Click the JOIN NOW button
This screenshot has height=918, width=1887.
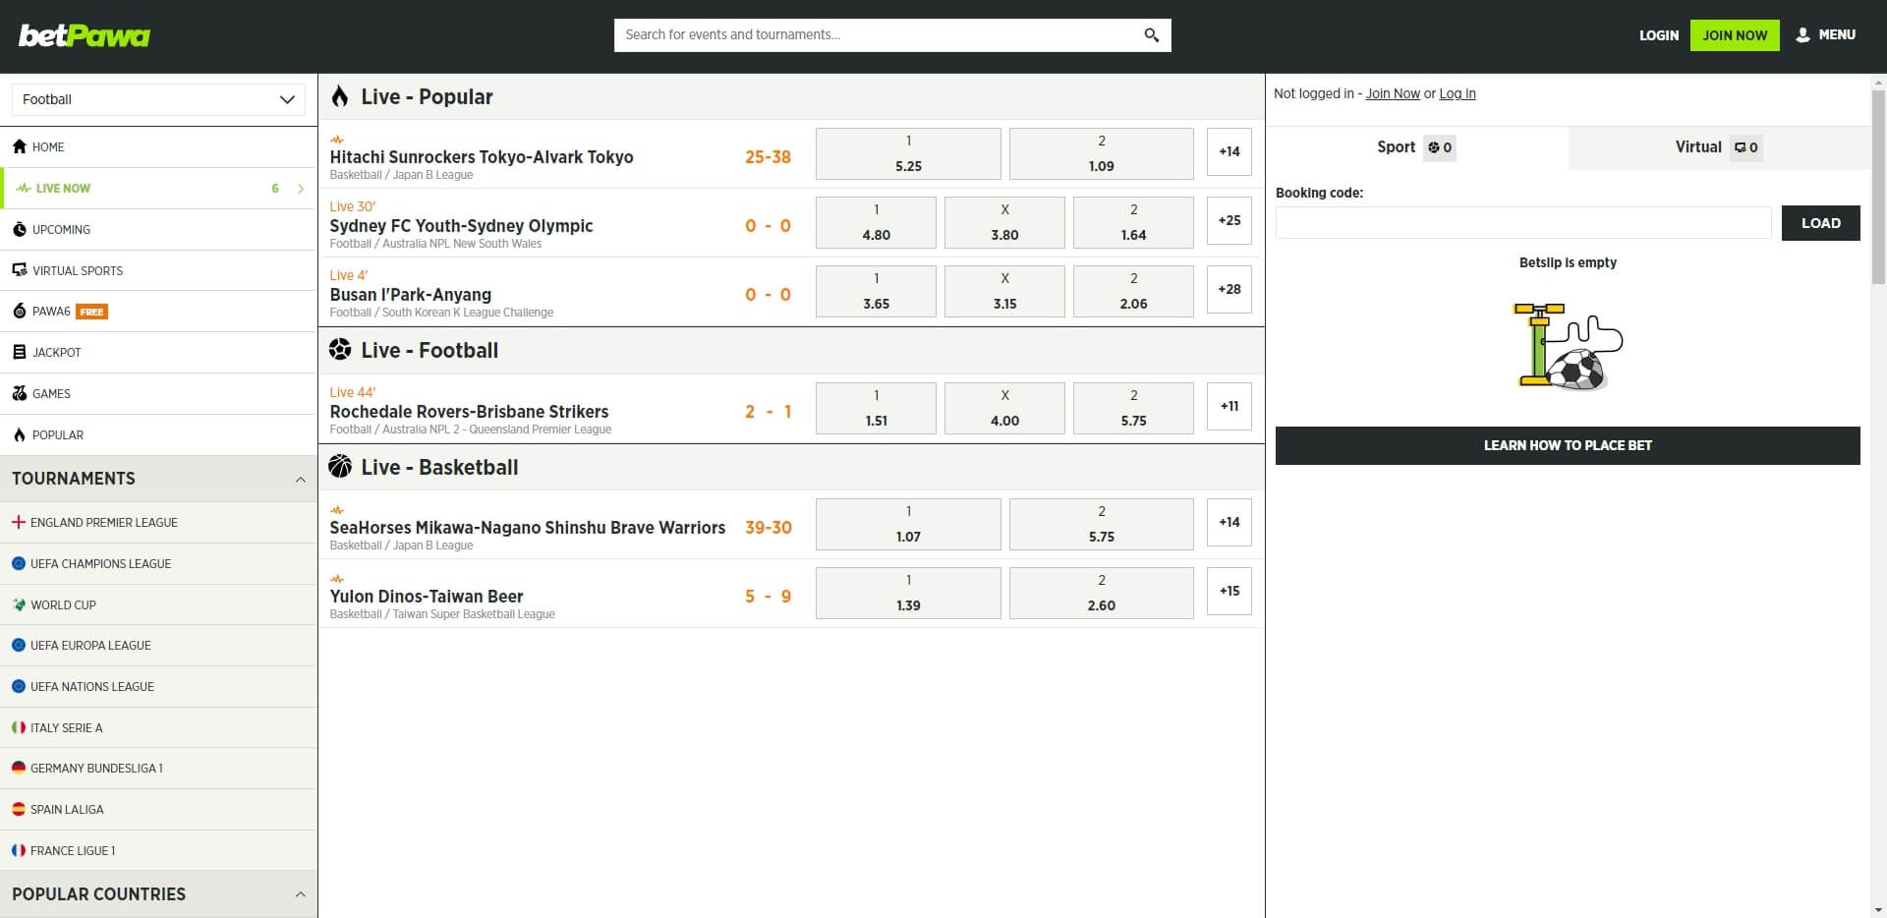point(1734,34)
